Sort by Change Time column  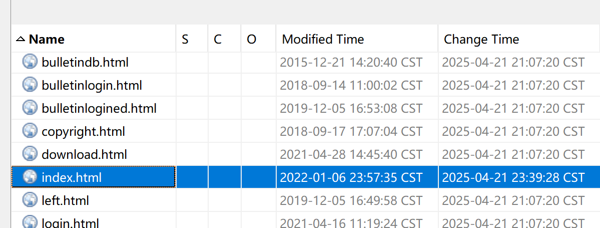pos(481,39)
